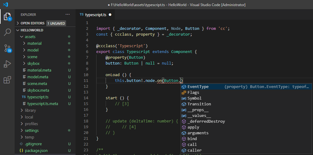Image resolution: width=313 pixels, height=155 pixels.
Task: Click the VS Code logo in title bar
Action: 5,4
